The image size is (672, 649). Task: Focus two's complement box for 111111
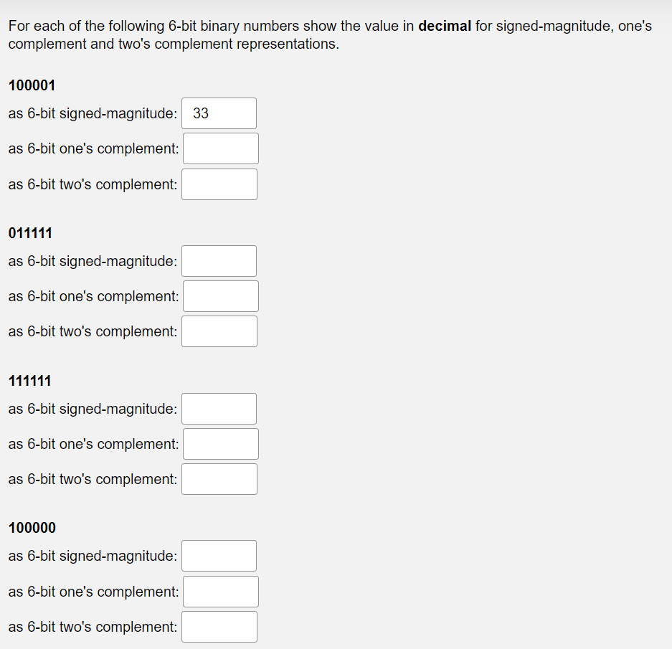(x=219, y=479)
